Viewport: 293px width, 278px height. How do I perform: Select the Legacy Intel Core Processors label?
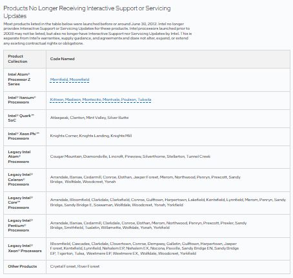(x=21, y=202)
